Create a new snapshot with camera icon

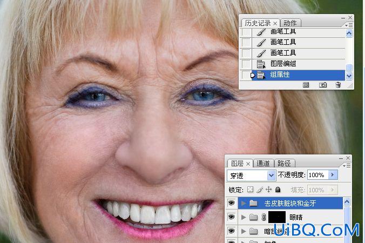(323, 85)
